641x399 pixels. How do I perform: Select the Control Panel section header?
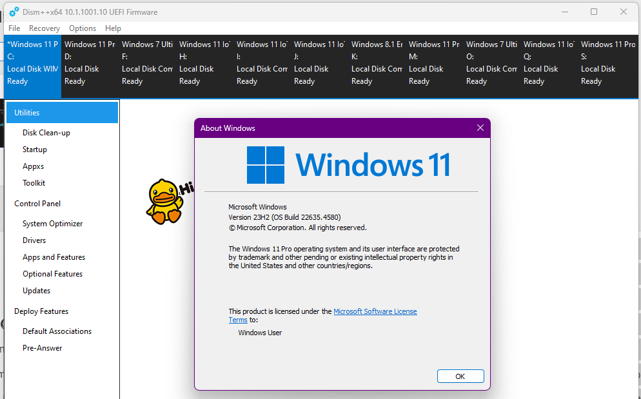click(37, 204)
